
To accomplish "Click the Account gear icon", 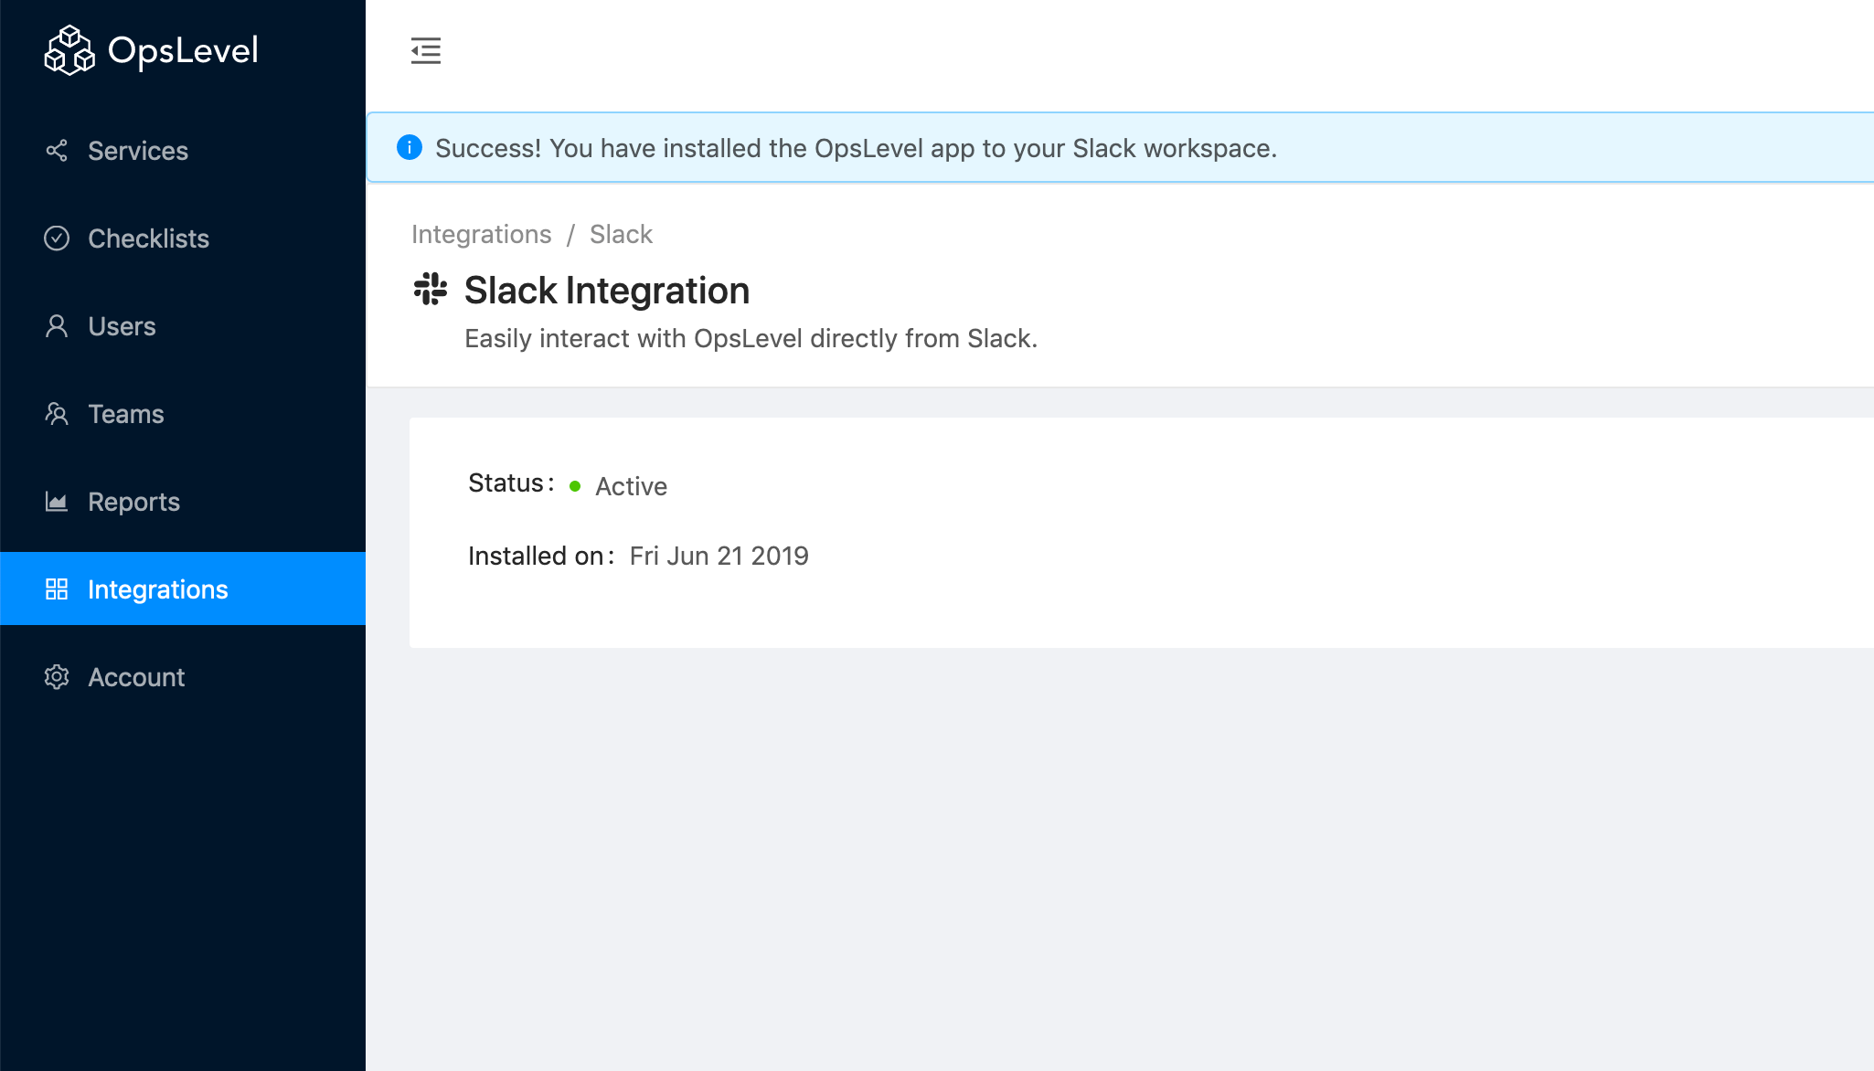I will 57,676.
